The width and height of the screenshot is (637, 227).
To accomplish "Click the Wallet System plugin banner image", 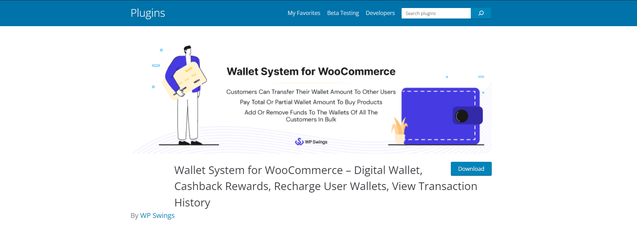I will pos(311,96).
